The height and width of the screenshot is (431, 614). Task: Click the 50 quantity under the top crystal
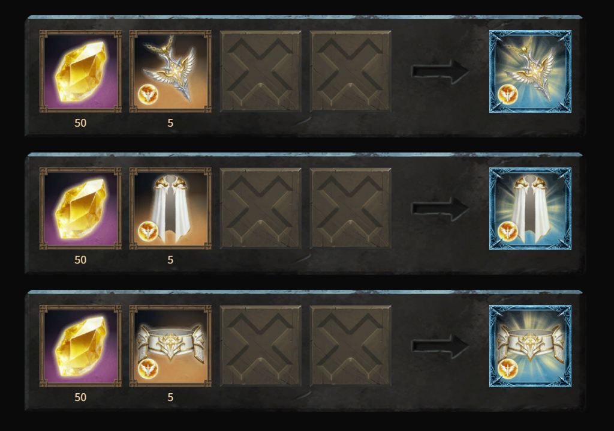80,122
